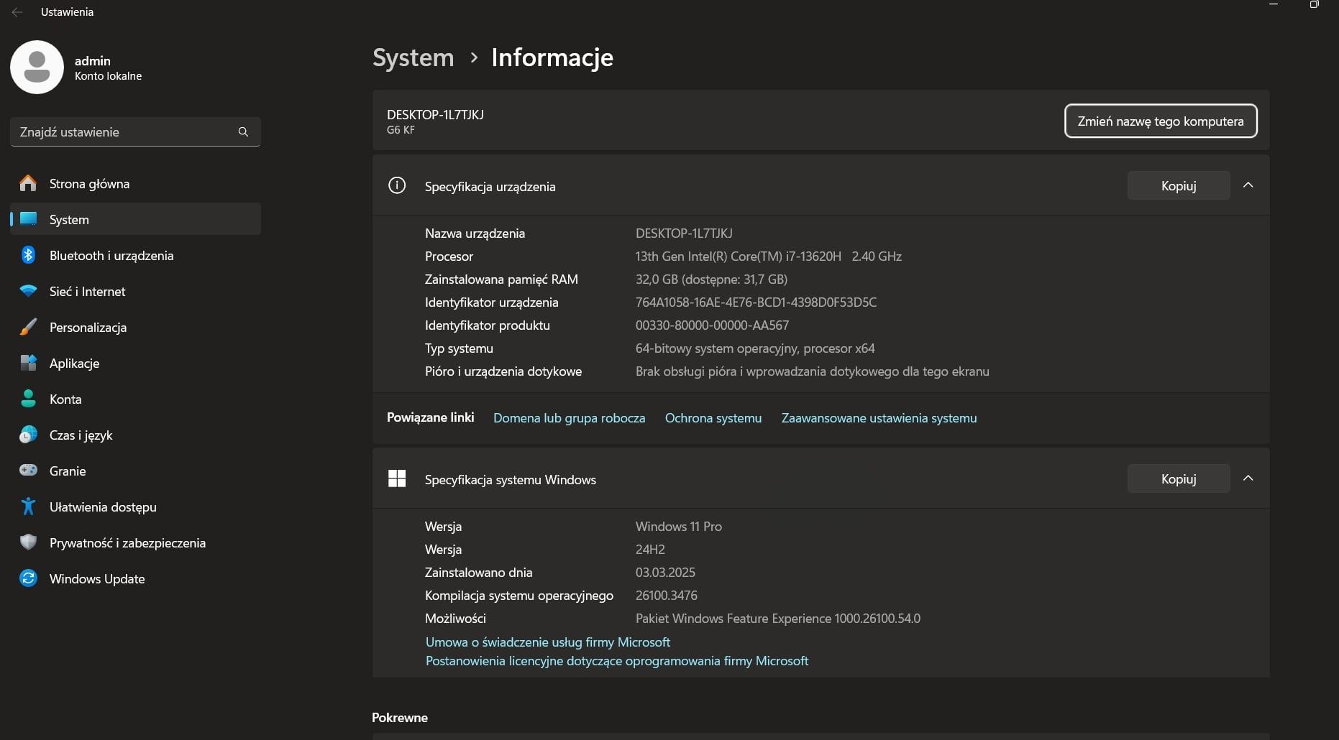Click DESKTOP-1L7TJKJ value in Nazwa urządzenia row
The image size is (1339, 740).
tap(684, 233)
